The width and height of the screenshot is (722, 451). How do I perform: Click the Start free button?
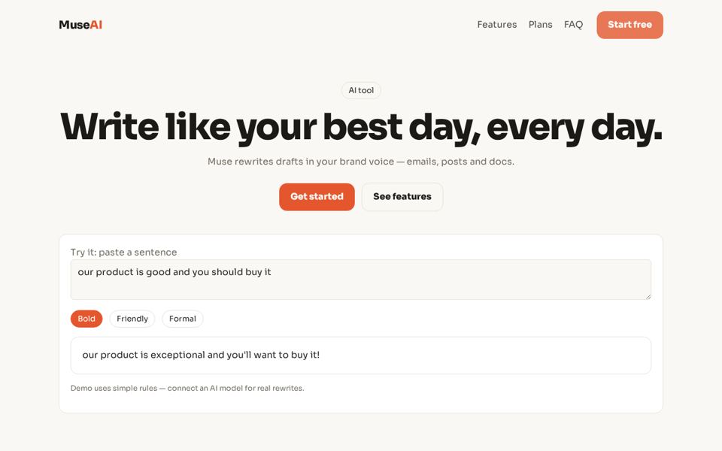(x=630, y=25)
